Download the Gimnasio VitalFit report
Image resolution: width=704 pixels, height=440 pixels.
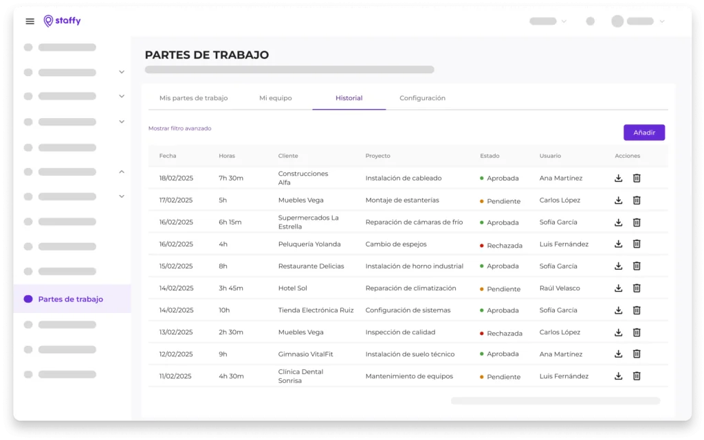coord(618,354)
